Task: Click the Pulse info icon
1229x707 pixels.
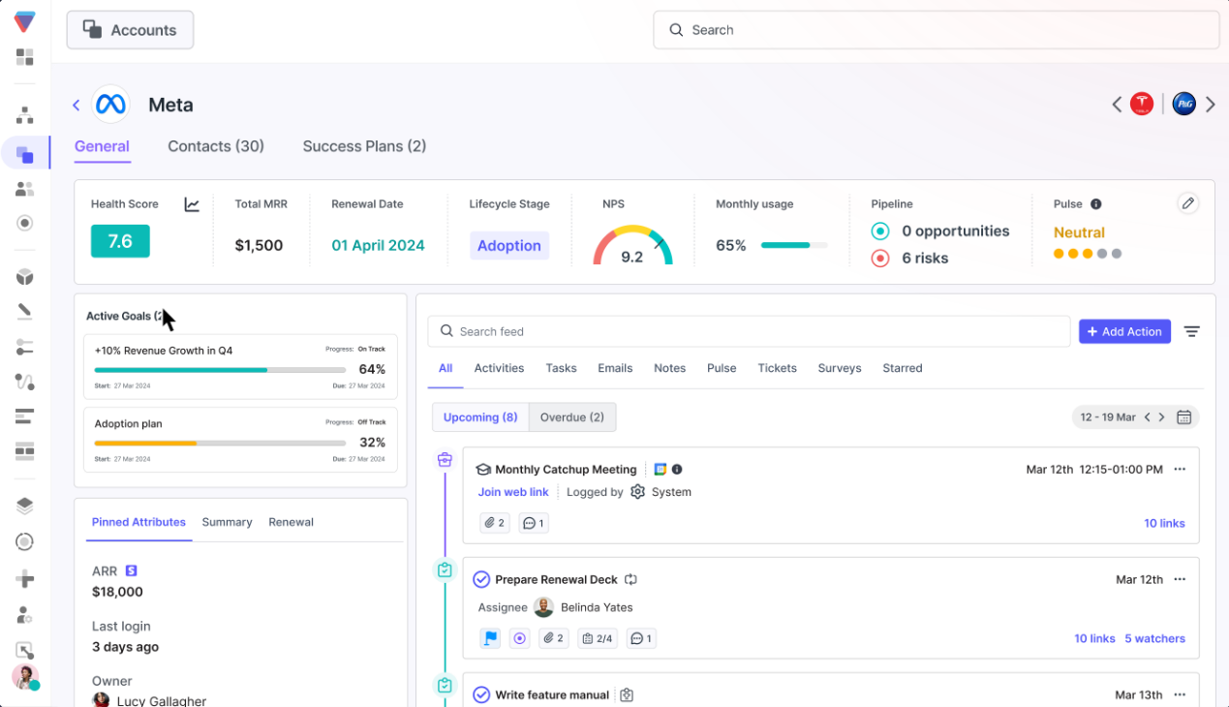Action: [1095, 204]
